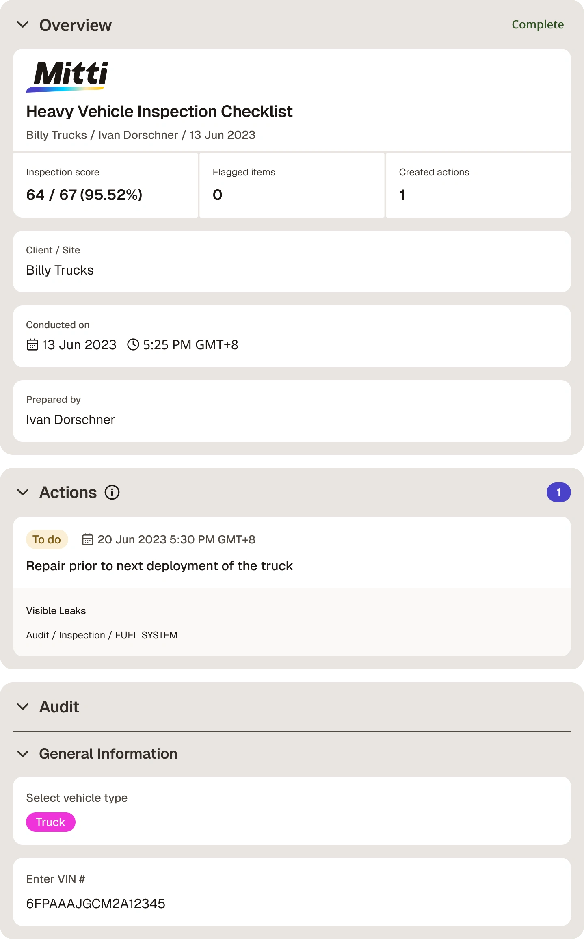Click the Enter VIN # field value
Screen dimensions: 584x939
tap(96, 904)
